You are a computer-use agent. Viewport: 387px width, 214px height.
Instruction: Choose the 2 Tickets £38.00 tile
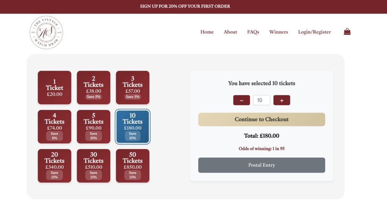pyautogui.click(x=93, y=87)
